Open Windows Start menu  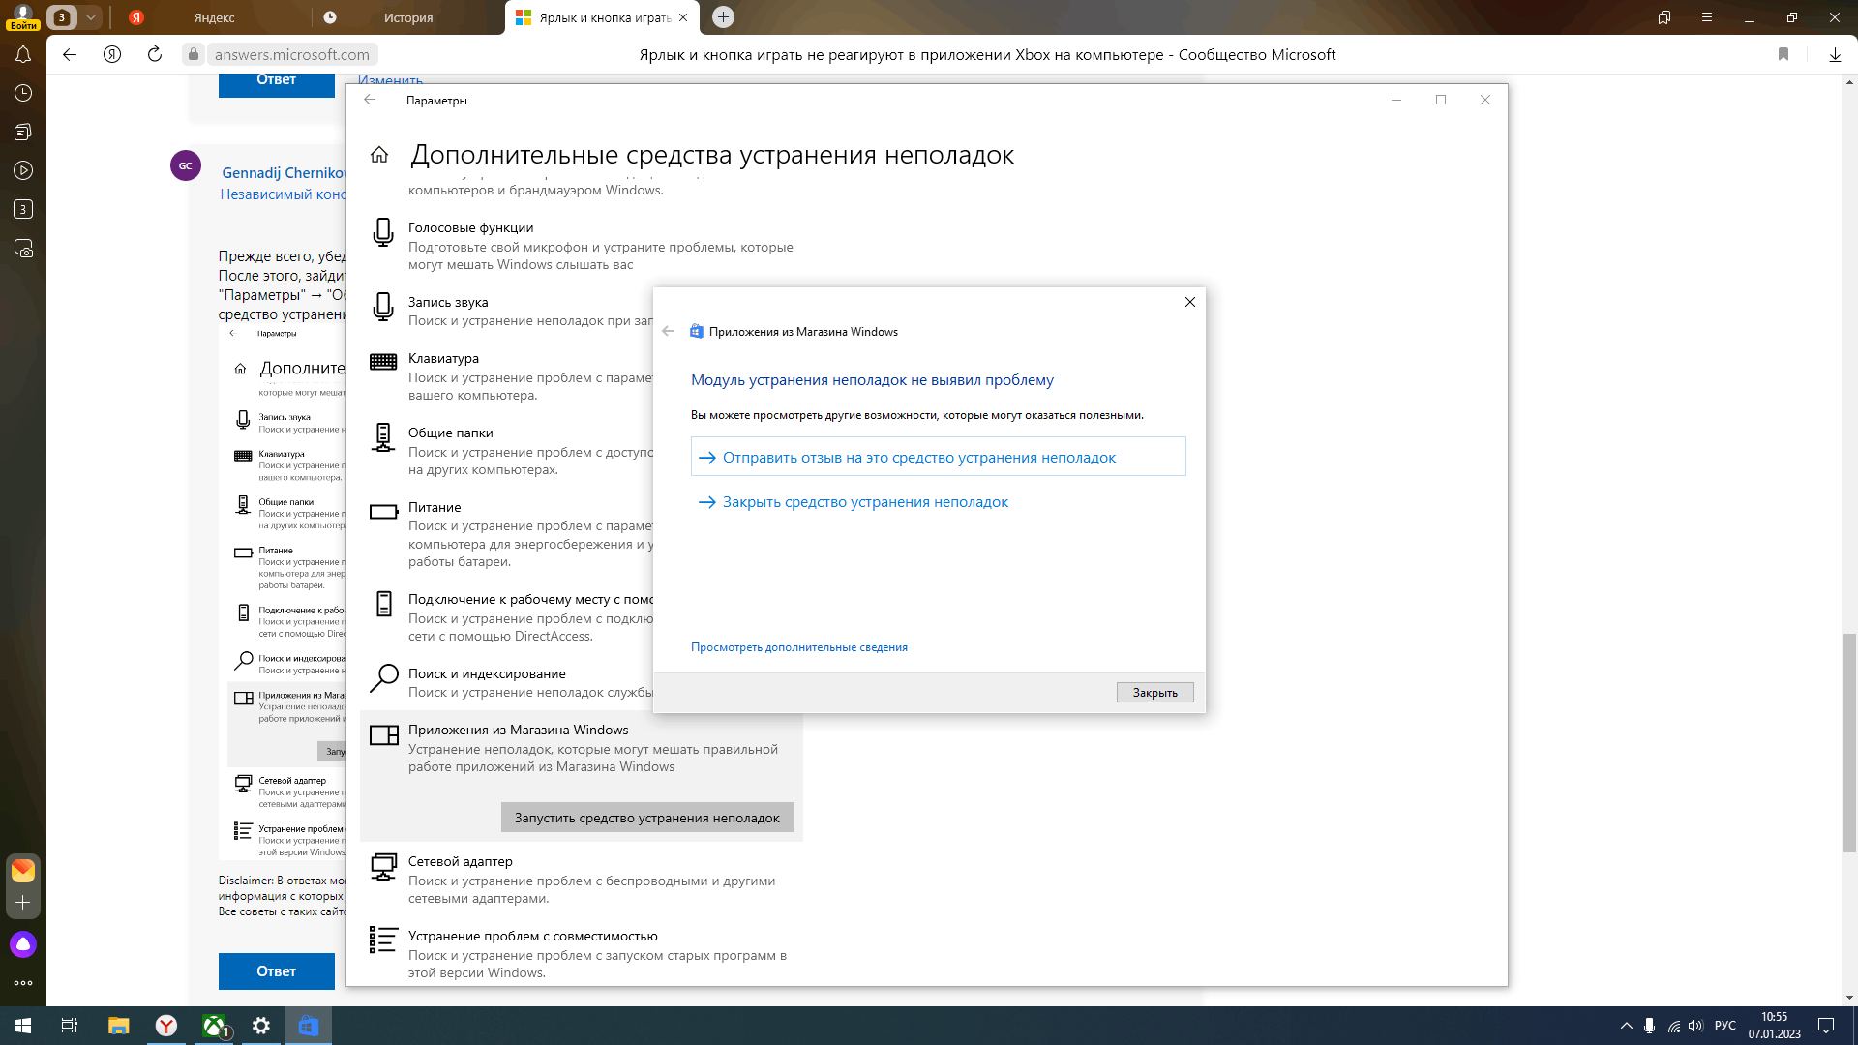[x=23, y=1026]
